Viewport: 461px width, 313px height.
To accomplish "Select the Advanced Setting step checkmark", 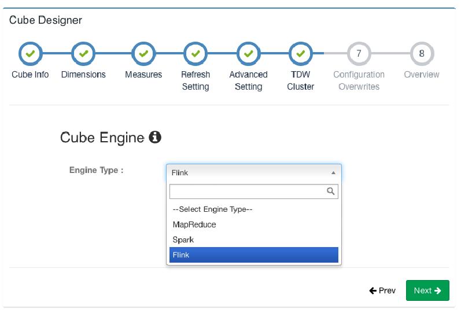I will [248, 54].
